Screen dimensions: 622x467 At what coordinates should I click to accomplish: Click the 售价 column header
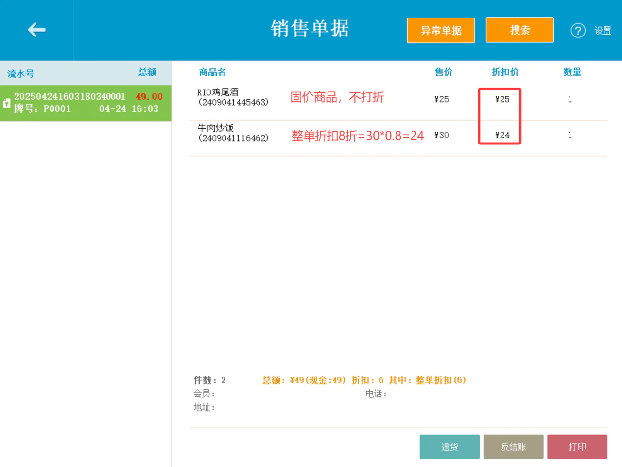click(x=444, y=72)
